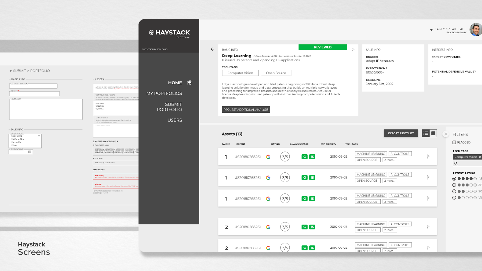Click the January 31st, 2002 deadline
482x271 pixels.
(x=380, y=84)
